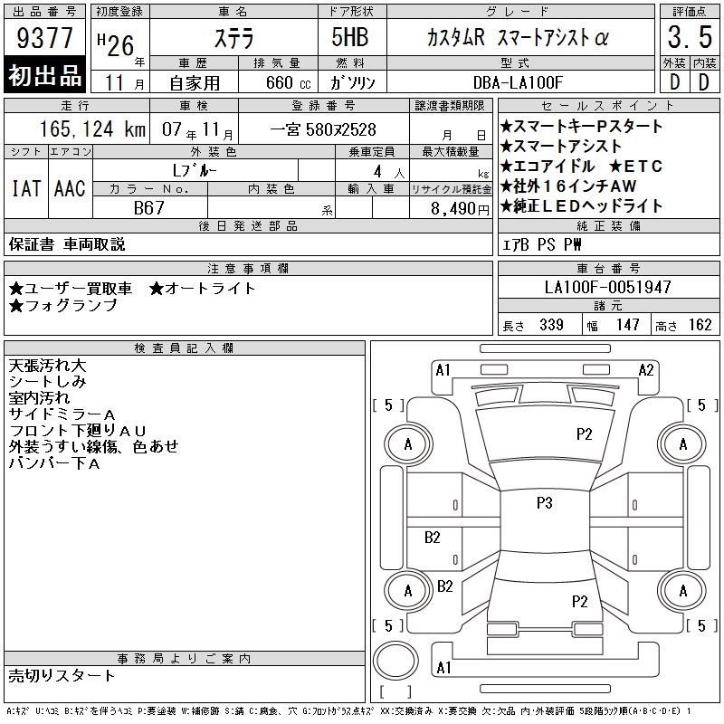Click exterior grade D under 外装

(x=674, y=82)
